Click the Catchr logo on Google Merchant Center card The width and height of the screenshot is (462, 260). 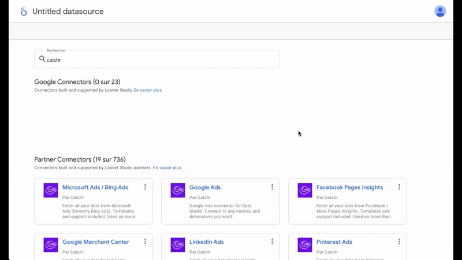pyautogui.click(x=51, y=245)
